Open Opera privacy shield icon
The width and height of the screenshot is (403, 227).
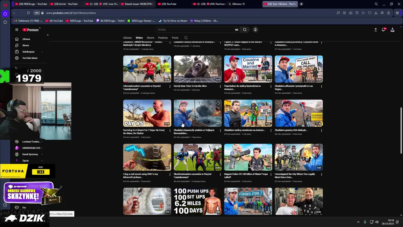tap(357, 13)
